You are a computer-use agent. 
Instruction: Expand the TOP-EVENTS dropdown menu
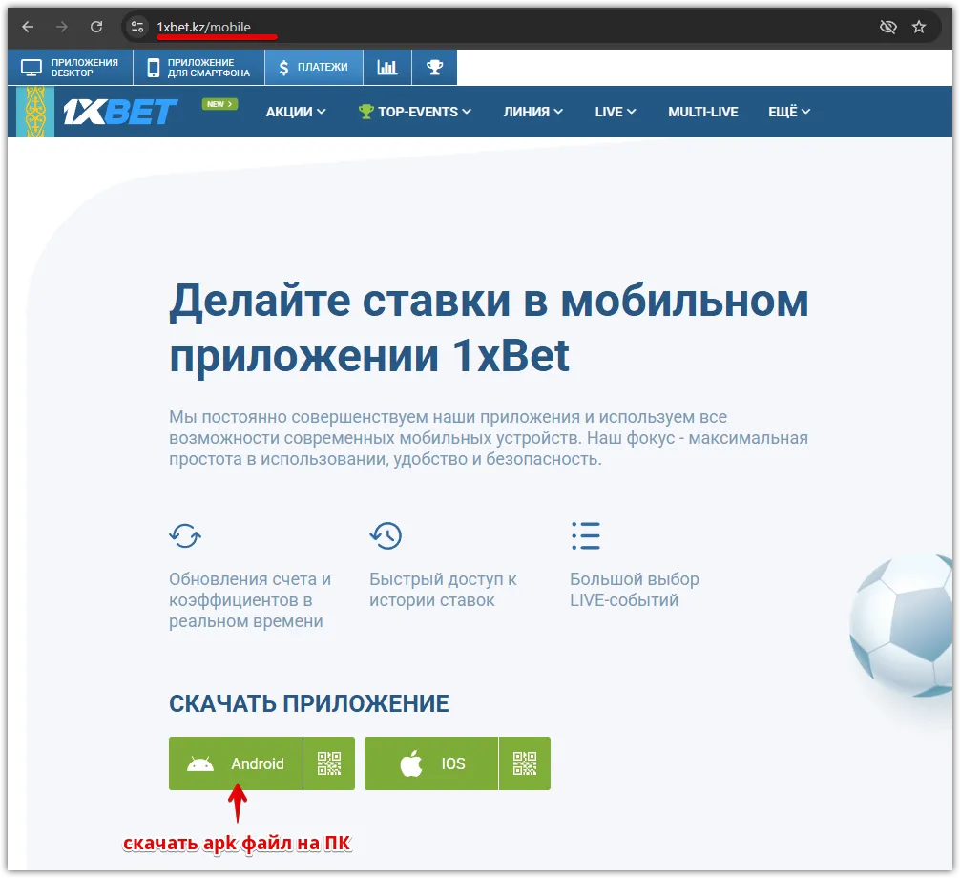coord(415,112)
